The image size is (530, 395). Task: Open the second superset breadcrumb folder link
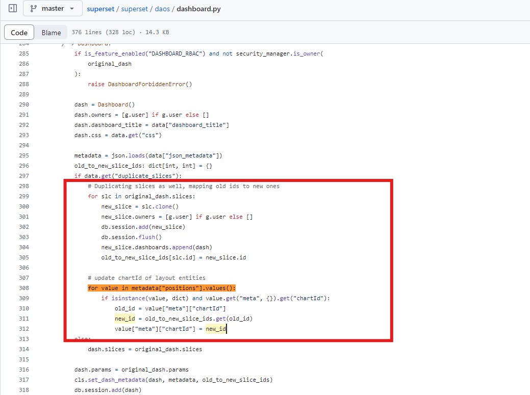click(135, 9)
